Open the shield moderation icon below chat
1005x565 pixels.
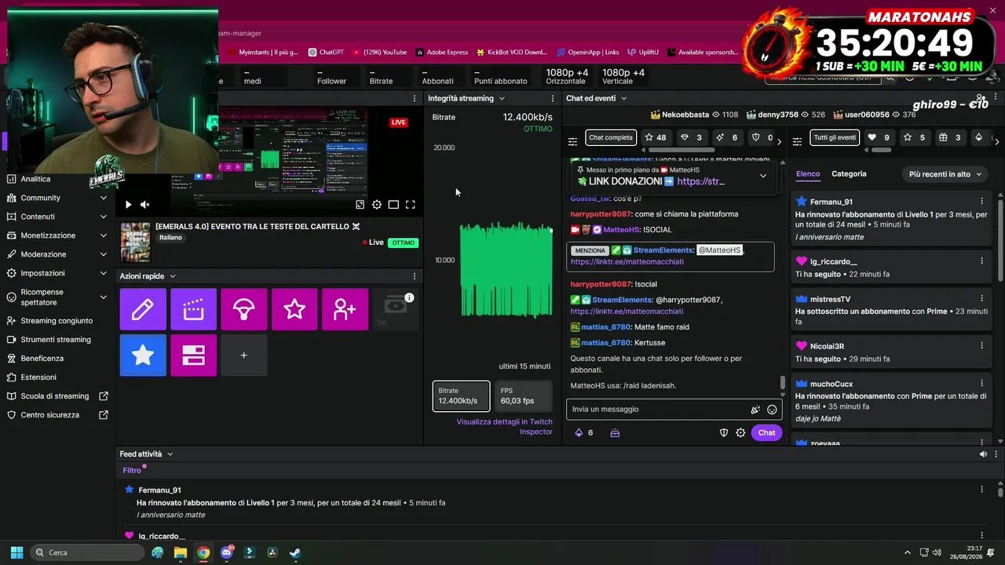724,432
